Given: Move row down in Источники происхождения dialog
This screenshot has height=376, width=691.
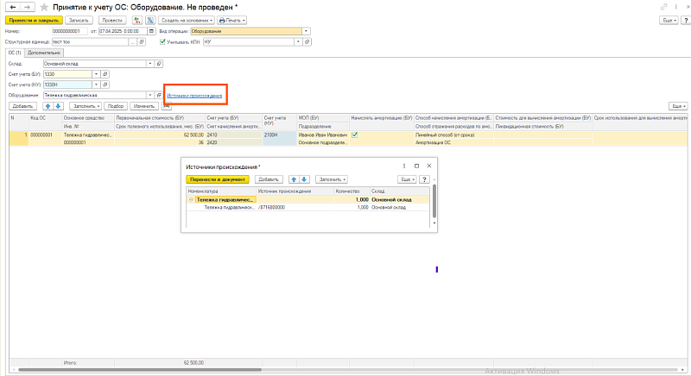Looking at the screenshot, I should (303, 179).
